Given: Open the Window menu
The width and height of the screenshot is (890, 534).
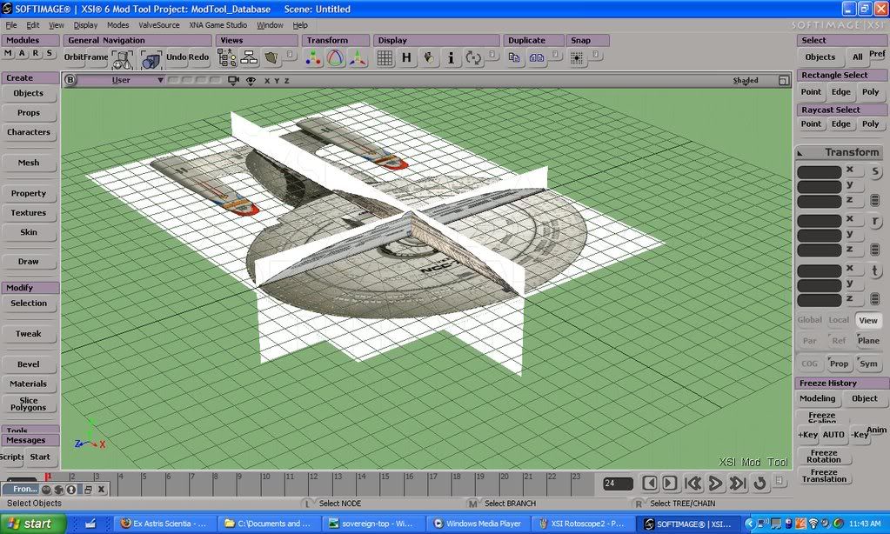Looking at the screenshot, I should [270, 25].
